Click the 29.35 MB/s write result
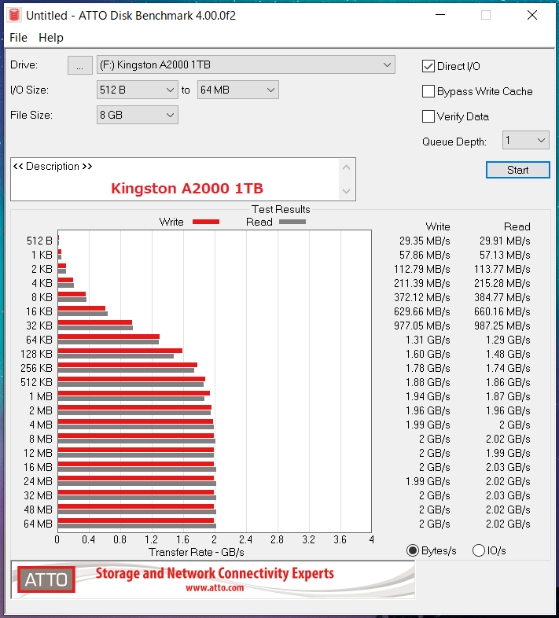 pyautogui.click(x=425, y=241)
